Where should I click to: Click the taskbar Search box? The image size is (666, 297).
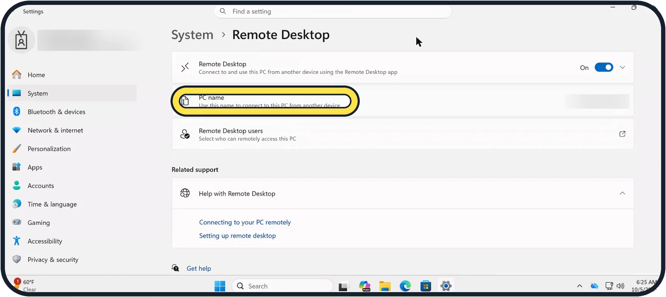(282, 286)
